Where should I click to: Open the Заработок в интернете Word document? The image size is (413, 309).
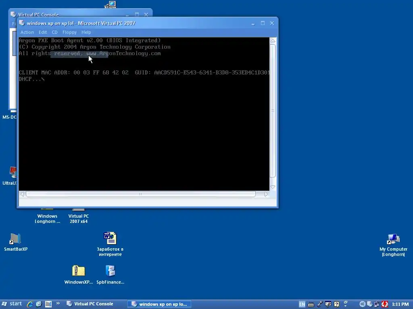[x=110, y=244]
